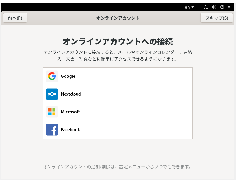Click the Facebook logo icon

(52, 130)
